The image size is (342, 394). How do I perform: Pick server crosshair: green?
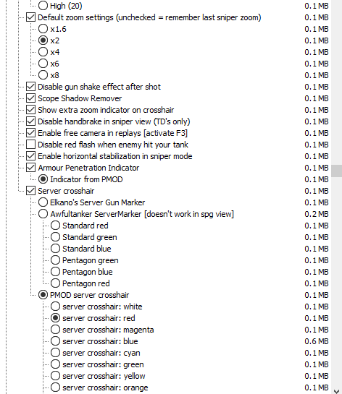point(55,364)
